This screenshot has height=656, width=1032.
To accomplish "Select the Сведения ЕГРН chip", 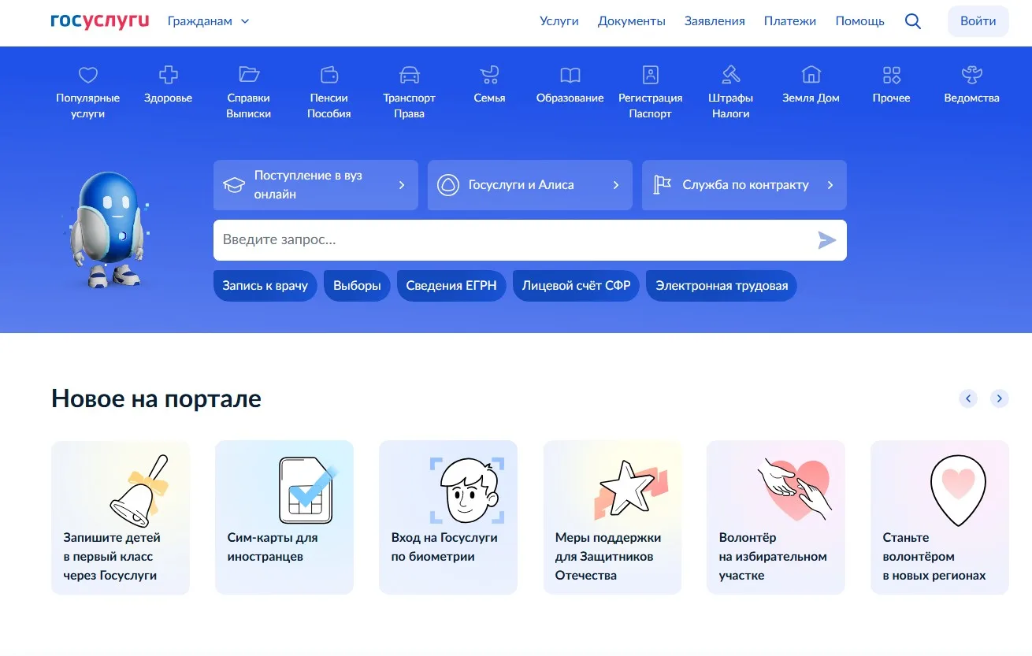I will click(451, 286).
